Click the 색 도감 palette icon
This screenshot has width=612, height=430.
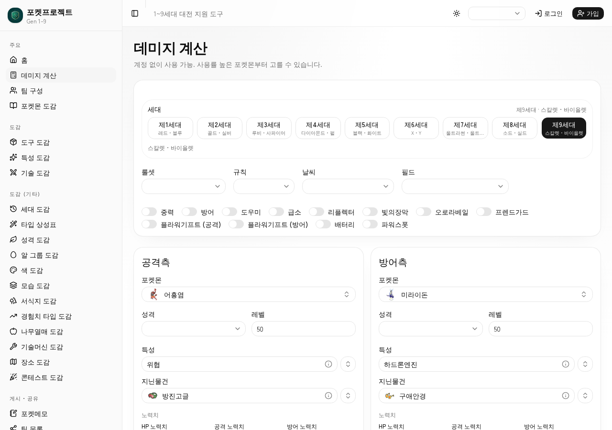[x=13, y=270]
